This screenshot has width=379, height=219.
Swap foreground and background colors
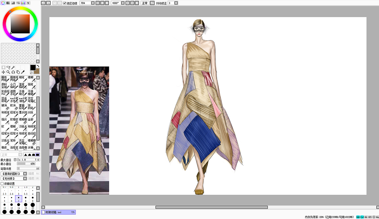pos(38,66)
